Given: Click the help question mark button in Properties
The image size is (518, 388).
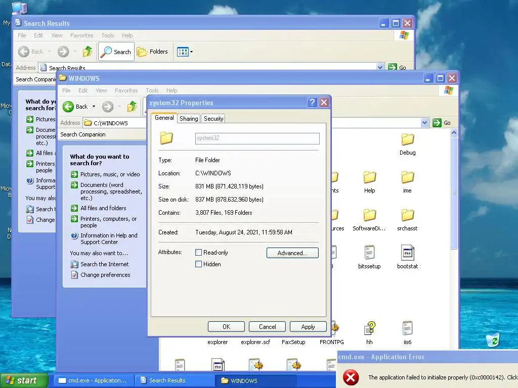Looking at the screenshot, I should click(312, 103).
